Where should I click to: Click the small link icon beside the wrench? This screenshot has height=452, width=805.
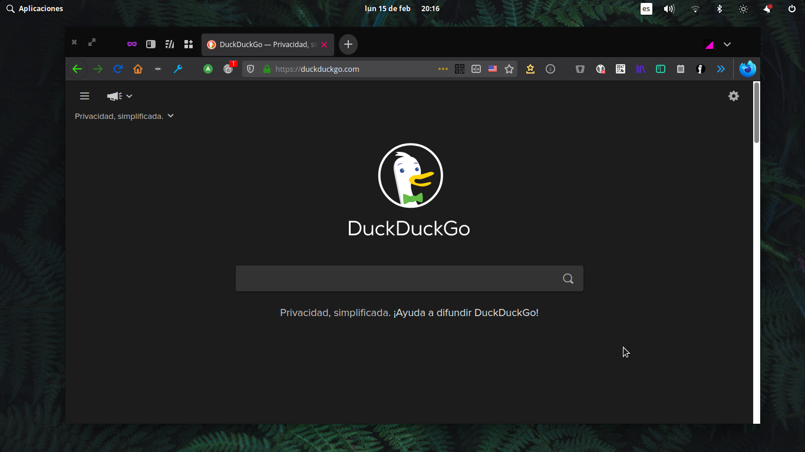158,69
